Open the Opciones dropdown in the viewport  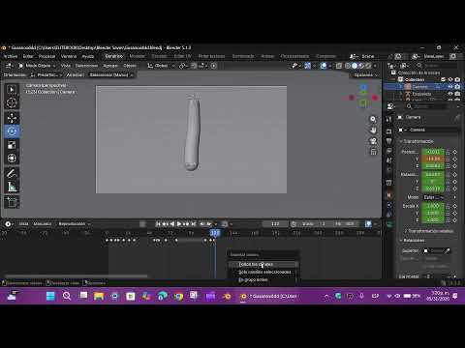[x=365, y=75]
